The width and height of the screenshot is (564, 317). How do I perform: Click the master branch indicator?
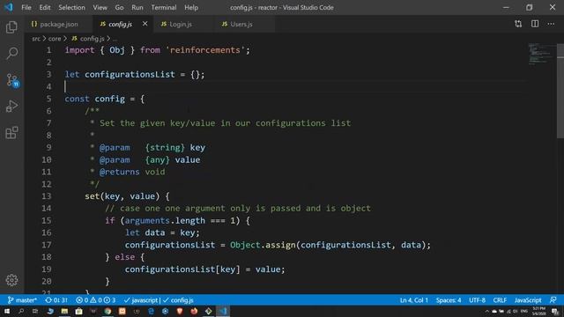(x=22, y=300)
